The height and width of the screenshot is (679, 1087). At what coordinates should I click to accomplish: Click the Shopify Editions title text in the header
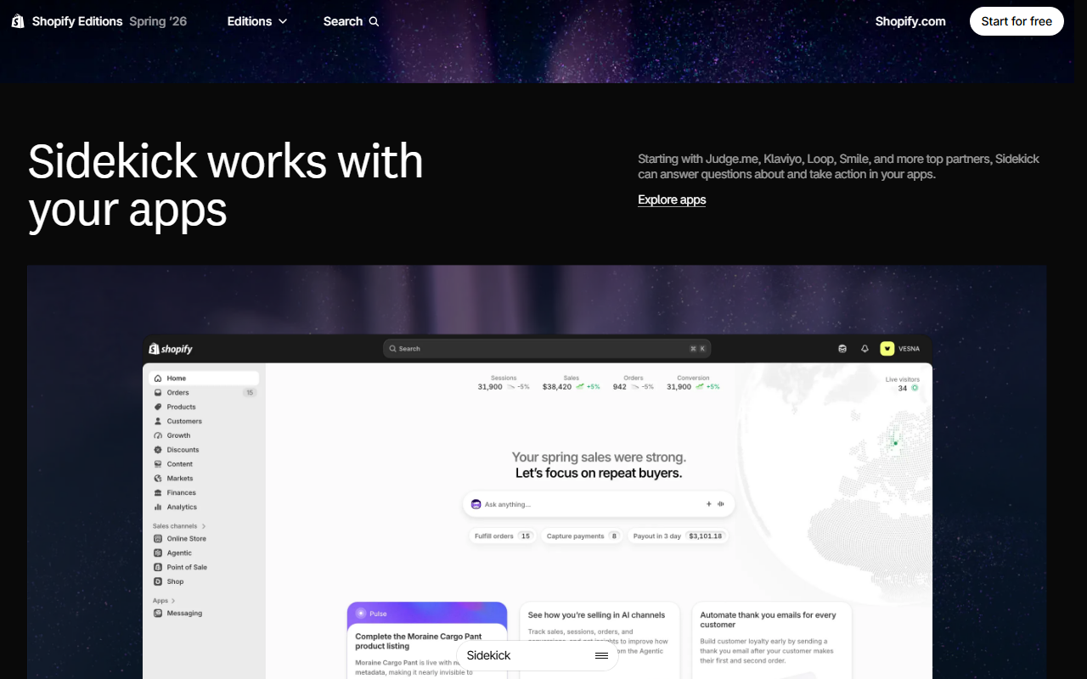pos(77,21)
